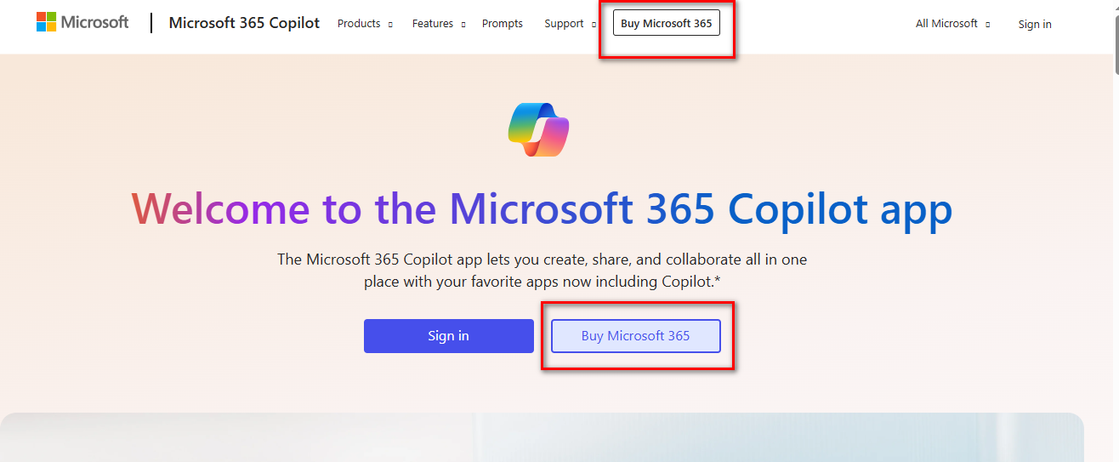The width and height of the screenshot is (1119, 462).
Task: Click the colorful Copilot logo icon
Action: tap(538, 129)
